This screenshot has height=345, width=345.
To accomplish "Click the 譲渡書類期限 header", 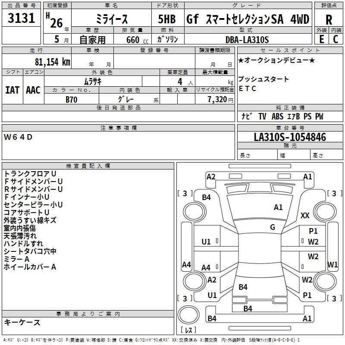I will coord(215,50).
